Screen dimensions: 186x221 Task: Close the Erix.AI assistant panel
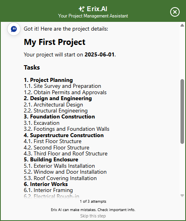point(175,12)
